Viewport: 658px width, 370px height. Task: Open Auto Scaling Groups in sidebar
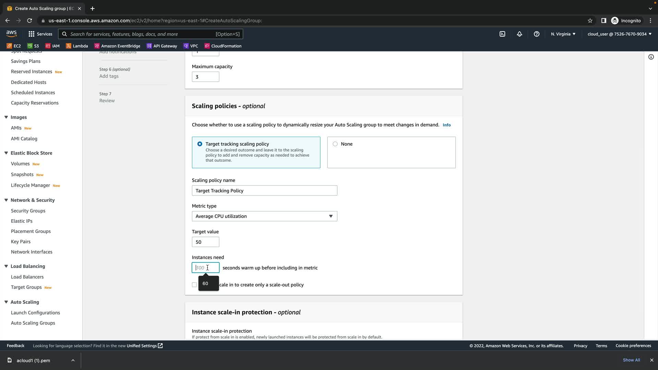(33, 323)
